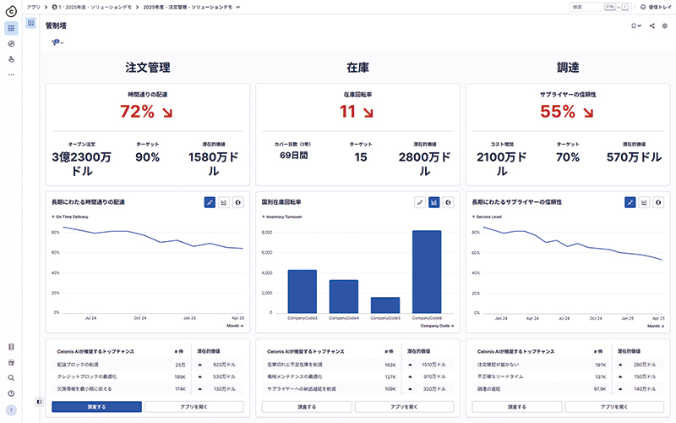Expand the breadcrumb chevron after 注文管理 - ソリューションデモ
This screenshot has width=676, height=423.
[238, 7]
